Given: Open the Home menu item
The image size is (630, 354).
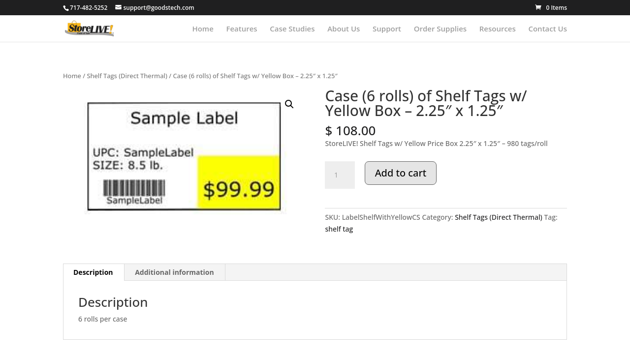Looking at the screenshot, I should 203,29.
